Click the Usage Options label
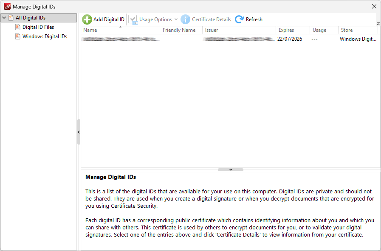The image size is (381, 251). [x=155, y=20]
